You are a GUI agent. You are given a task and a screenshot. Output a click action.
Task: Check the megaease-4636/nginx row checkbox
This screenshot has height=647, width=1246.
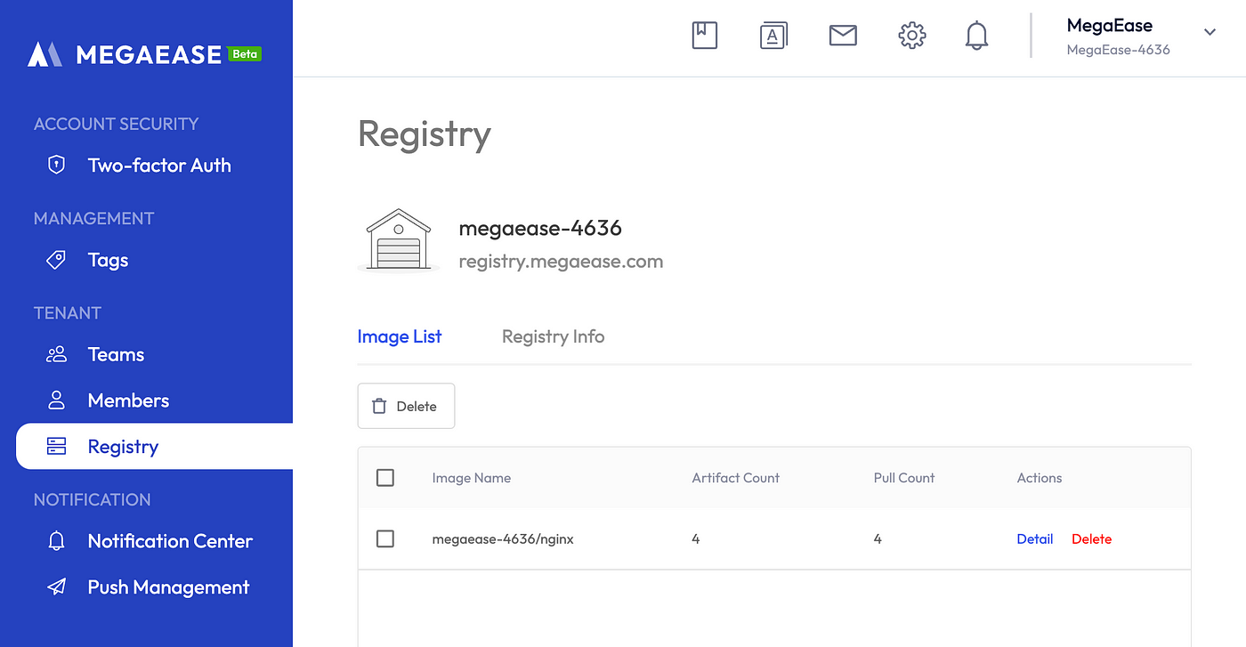(385, 538)
